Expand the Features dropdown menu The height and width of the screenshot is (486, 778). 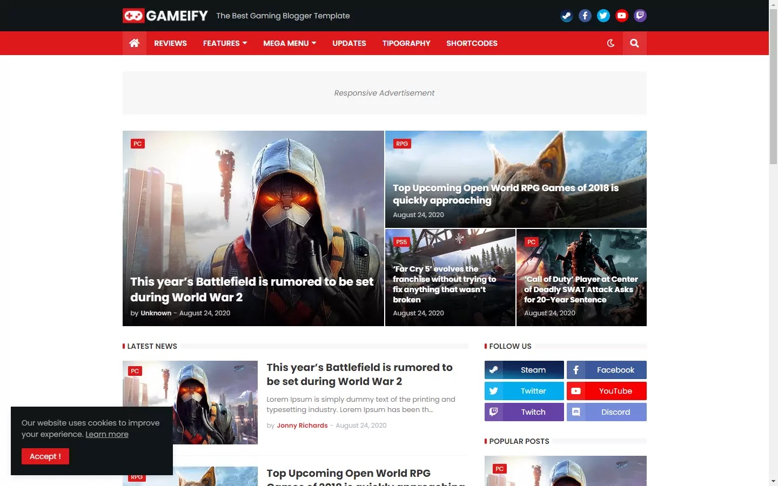[225, 43]
